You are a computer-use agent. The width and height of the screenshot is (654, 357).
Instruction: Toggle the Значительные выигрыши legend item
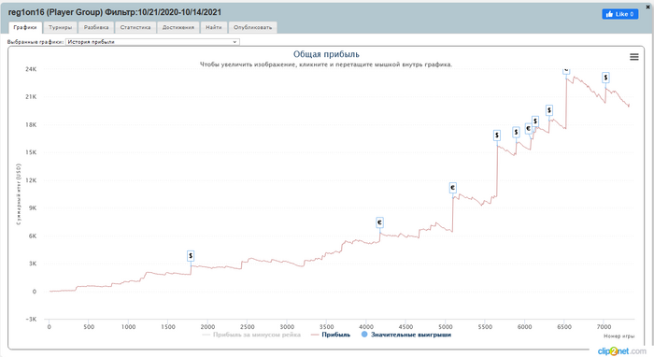click(x=406, y=335)
